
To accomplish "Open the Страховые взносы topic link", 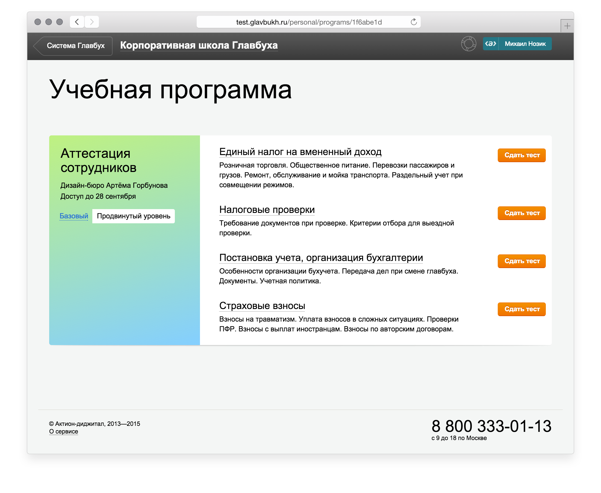I will 262,306.
